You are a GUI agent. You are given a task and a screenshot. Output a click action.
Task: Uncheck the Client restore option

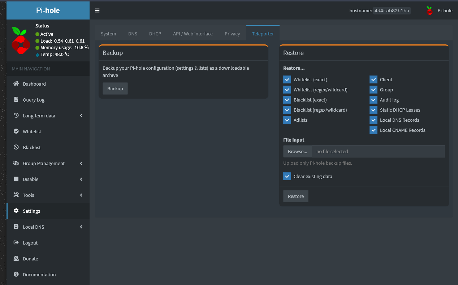click(373, 79)
